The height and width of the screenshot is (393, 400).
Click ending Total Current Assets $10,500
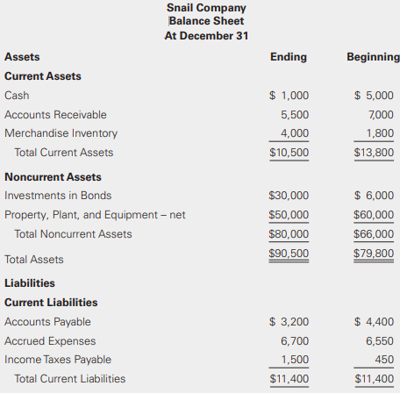[289, 153]
